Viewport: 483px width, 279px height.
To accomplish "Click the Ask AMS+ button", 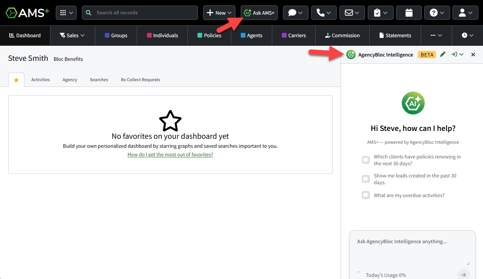I will pos(259,13).
